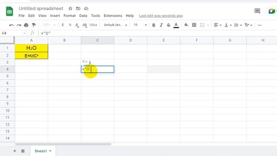Select column A header
The image size is (277, 156).
[x=32, y=40]
